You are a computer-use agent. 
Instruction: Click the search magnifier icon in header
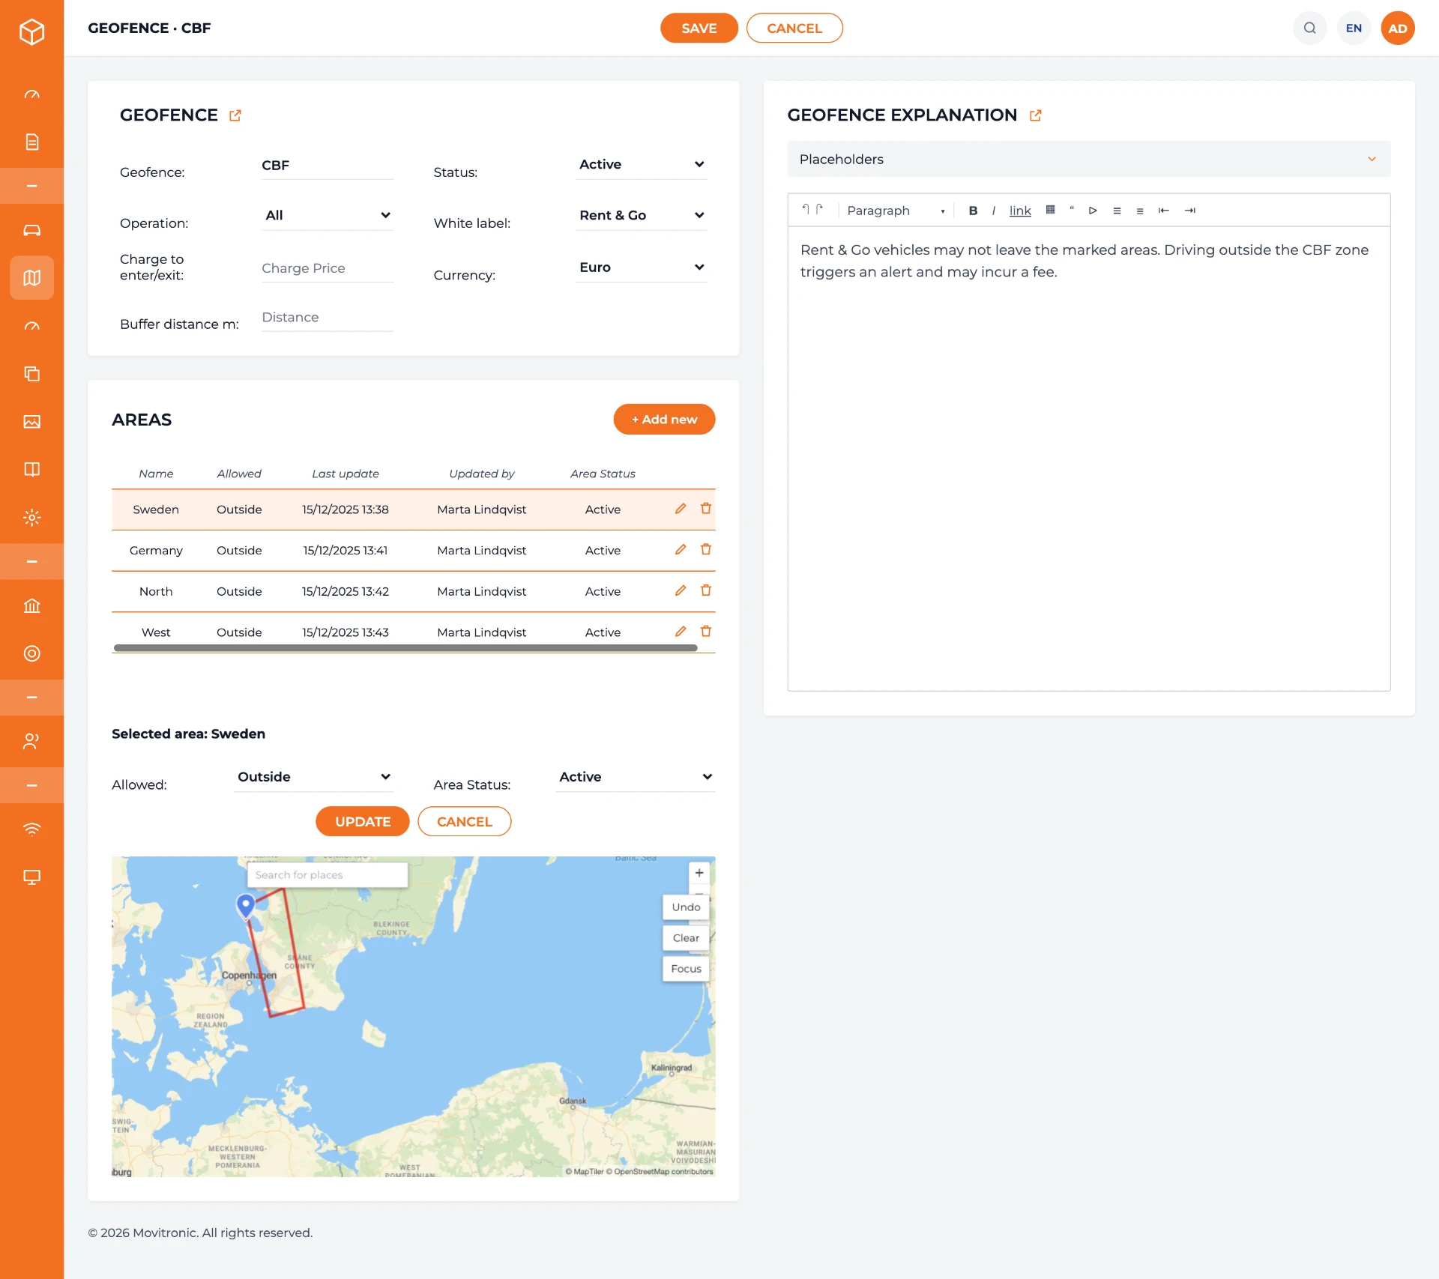(x=1309, y=28)
